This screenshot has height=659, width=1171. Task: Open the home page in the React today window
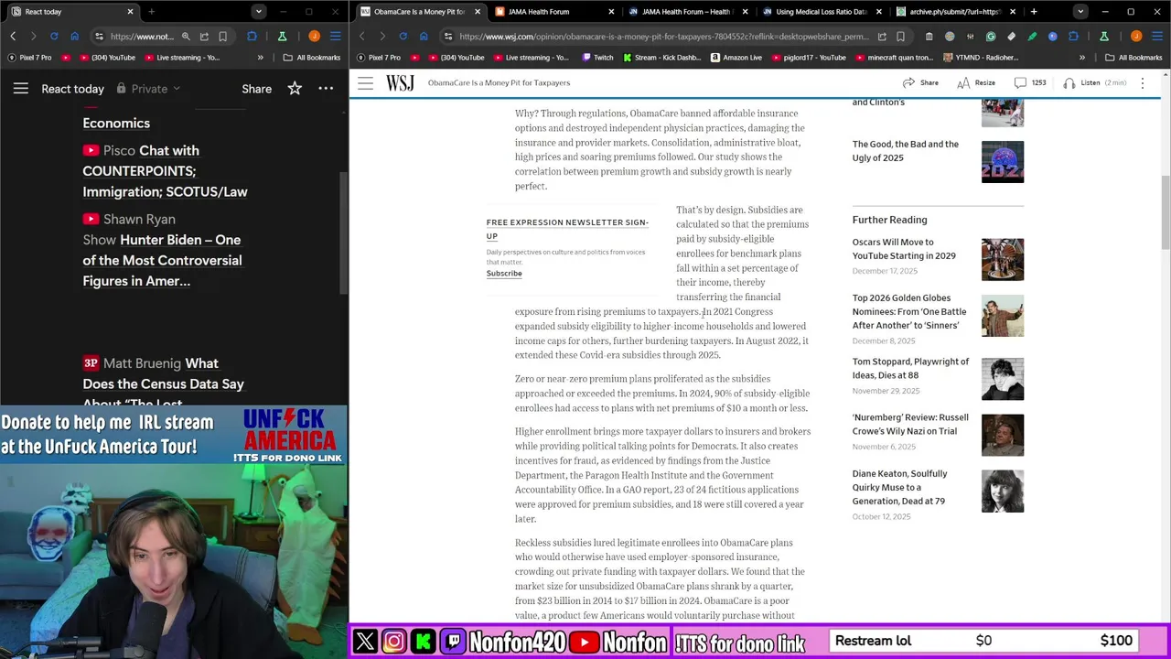click(x=74, y=36)
